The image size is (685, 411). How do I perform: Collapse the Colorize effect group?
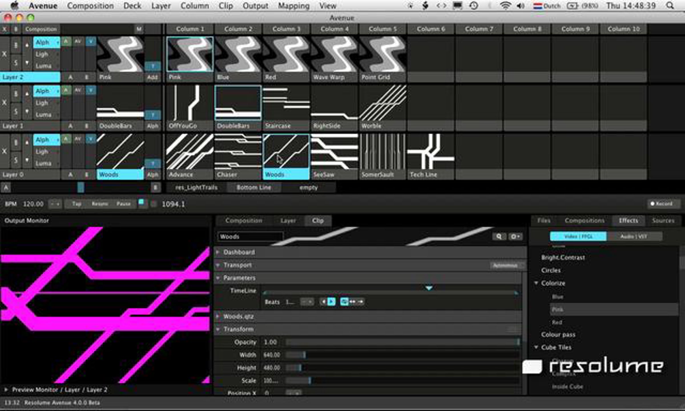click(x=536, y=283)
